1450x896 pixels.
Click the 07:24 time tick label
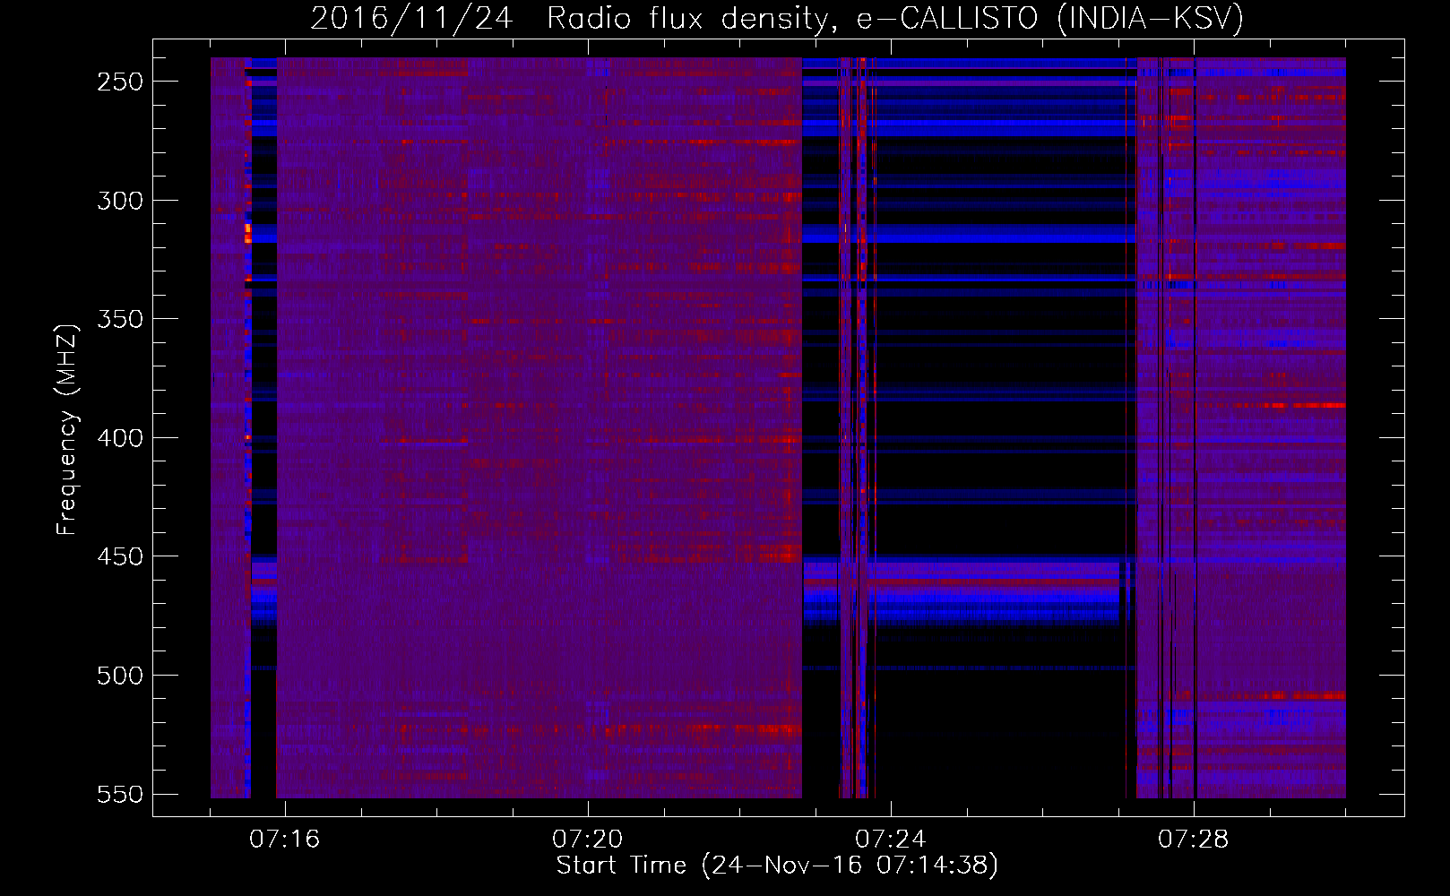coord(891,840)
